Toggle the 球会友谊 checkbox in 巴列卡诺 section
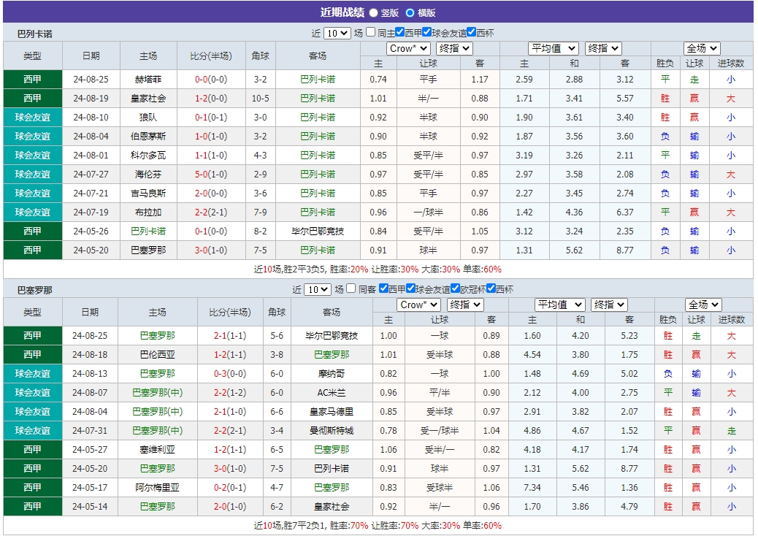 pyautogui.click(x=427, y=33)
